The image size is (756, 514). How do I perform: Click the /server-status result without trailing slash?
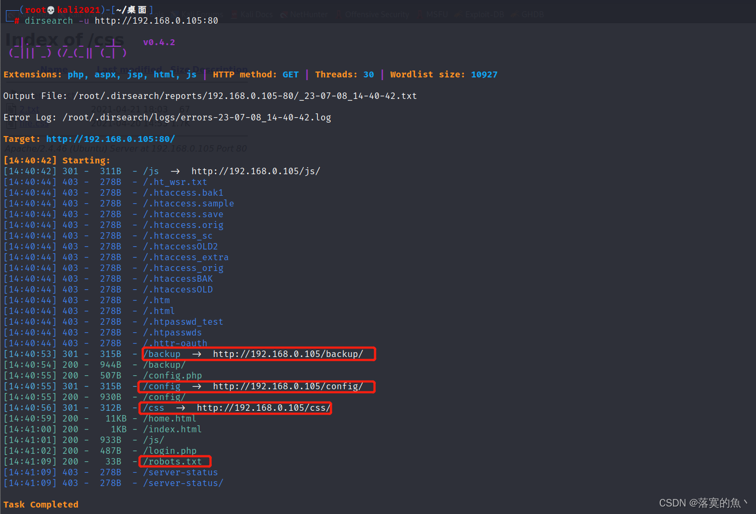181,472
